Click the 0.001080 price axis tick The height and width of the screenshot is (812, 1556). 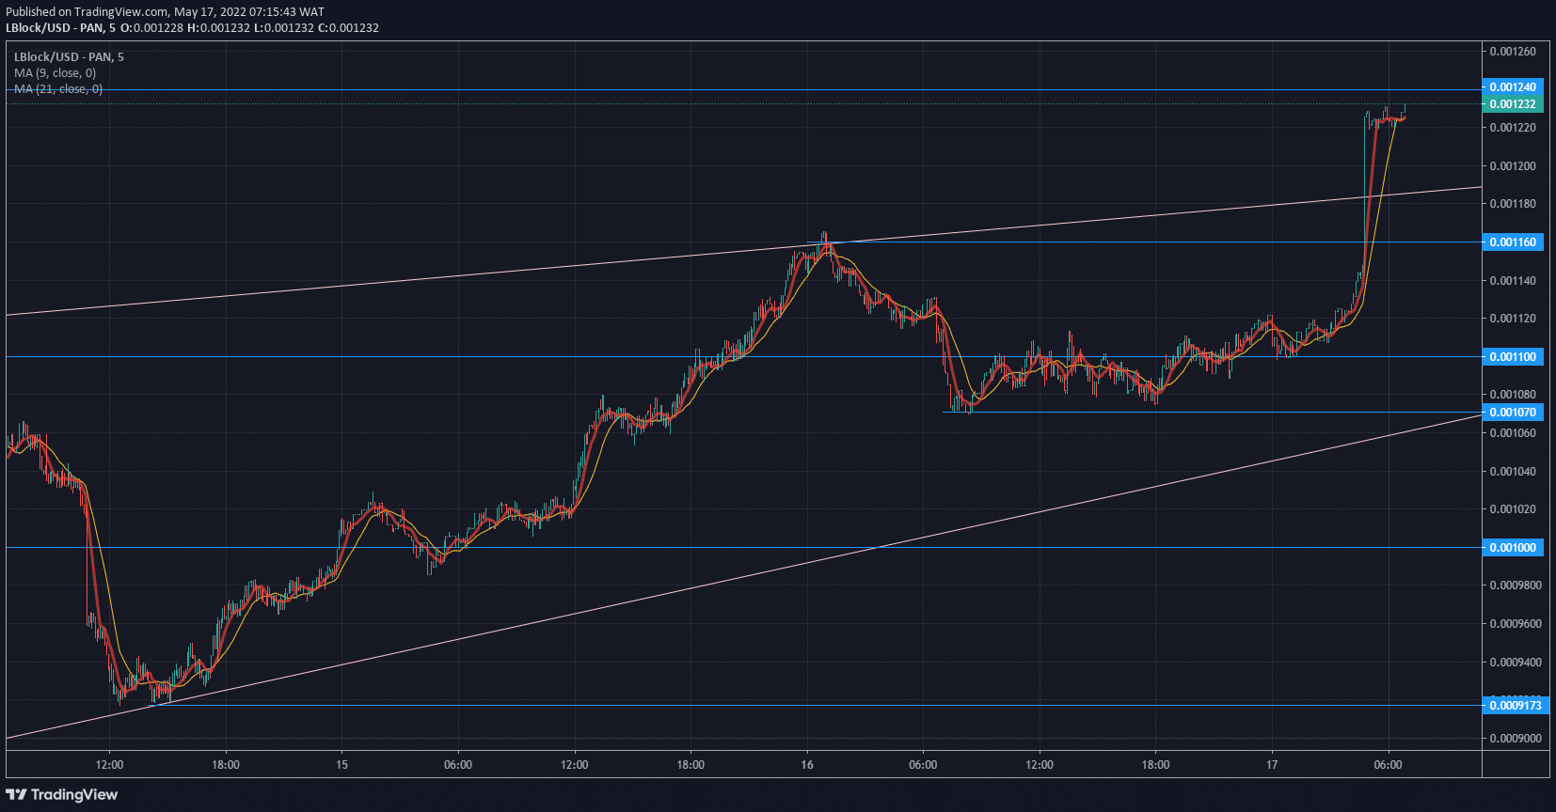pyautogui.click(x=1513, y=395)
